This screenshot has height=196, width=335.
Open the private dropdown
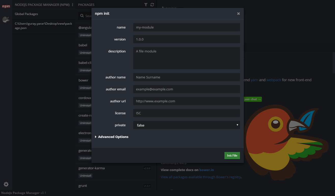click(186, 125)
